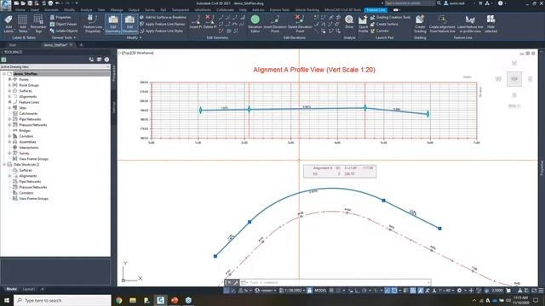The height and width of the screenshot is (306, 545).
Task: Select Delete Elevation Point tool
Action: pyautogui.click(x=300, y=24)
